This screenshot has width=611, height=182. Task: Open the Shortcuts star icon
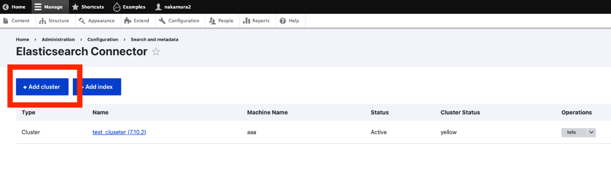[75, 7]
